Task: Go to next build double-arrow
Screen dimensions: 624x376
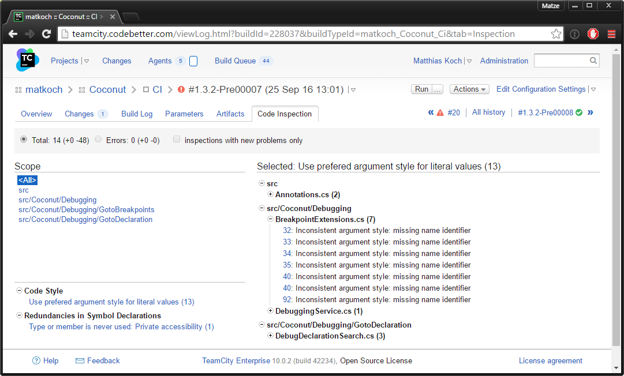Action: point(590,112)
